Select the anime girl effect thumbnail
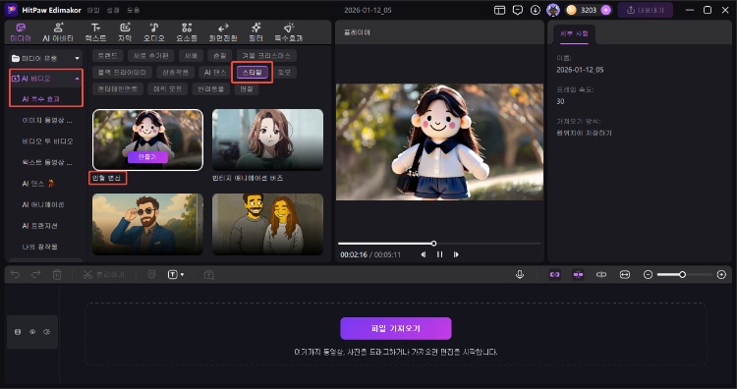This screenshot has width=737, height=389. click(x=267, y=139)
